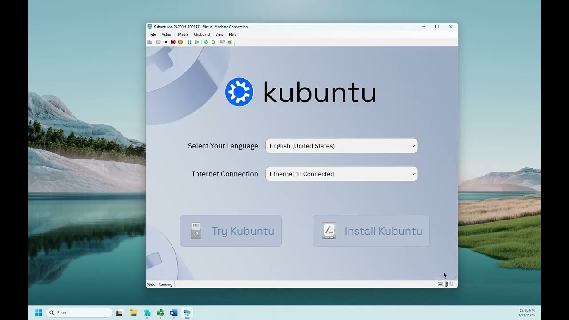The width and height of the screenshot is (569, 320).
Task: Open Task View from the taskbar
Action: coord(119,313)
